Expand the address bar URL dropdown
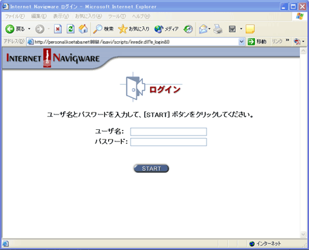The image size is (309, 250). (241, 42)
